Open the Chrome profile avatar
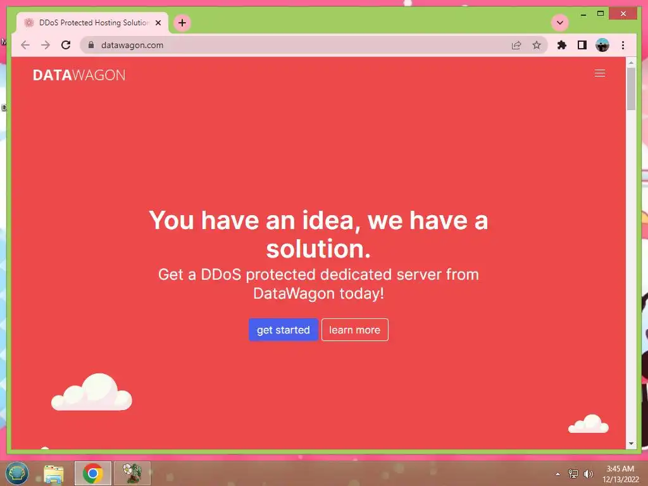 (602, 45)
